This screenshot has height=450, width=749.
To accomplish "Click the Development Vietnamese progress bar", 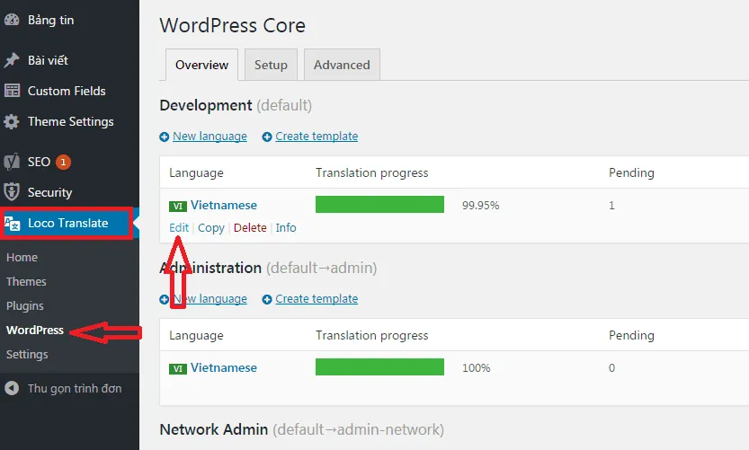I will coord(379,205).
